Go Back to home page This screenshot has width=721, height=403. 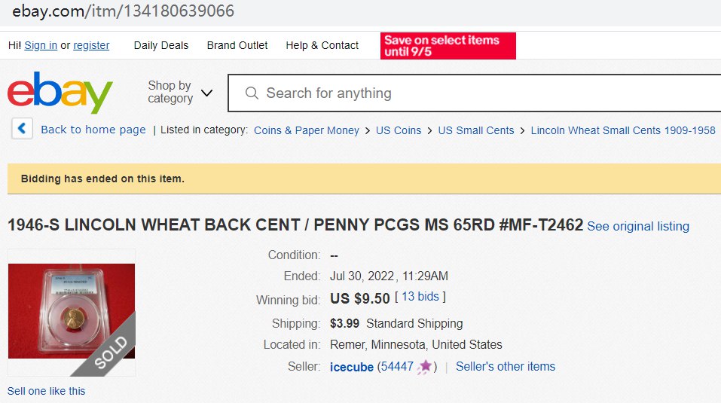(x=93, y=130)
